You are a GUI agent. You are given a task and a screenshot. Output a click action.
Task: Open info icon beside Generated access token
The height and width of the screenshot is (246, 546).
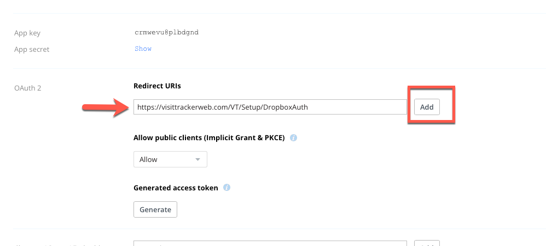point(226,188)
